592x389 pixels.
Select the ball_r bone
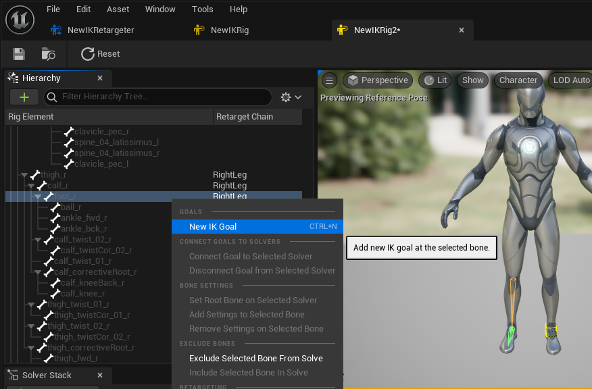pos(71,207)
